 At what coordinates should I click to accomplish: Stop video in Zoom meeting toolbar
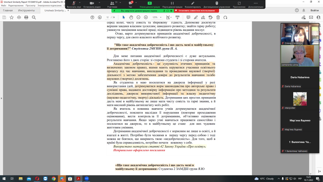click(x=92, y=3)
